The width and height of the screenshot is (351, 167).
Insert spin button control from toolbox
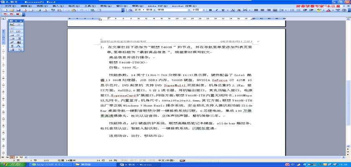coord(18,43)
